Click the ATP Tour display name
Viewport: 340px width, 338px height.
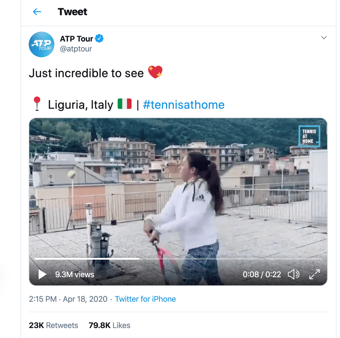tap(76, 39)
